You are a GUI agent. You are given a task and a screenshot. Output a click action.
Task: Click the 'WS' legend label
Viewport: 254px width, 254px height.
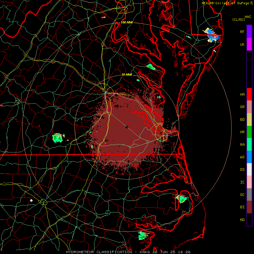point(242,157)
